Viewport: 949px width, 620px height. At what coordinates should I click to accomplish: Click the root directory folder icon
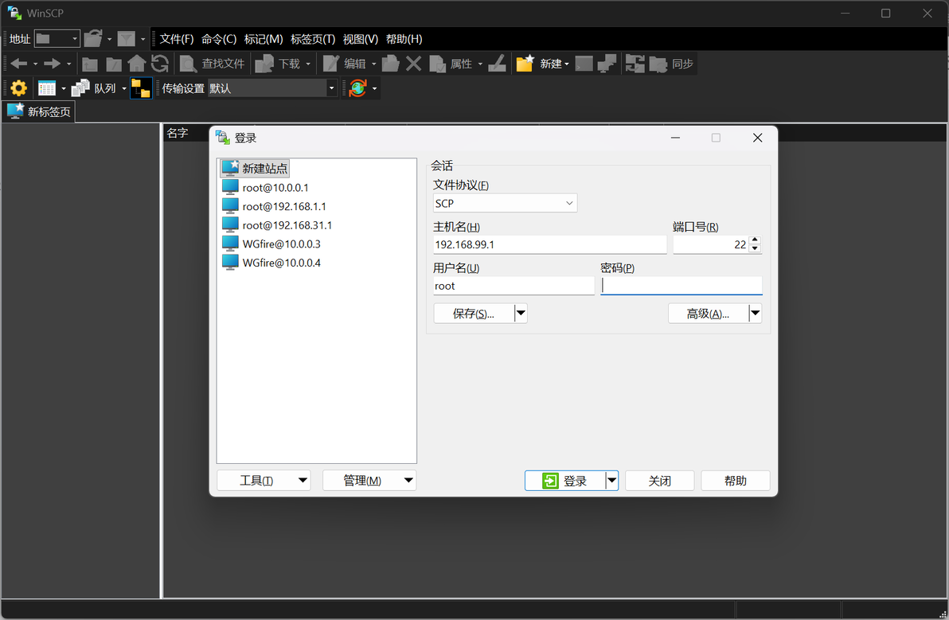[113, 64]
